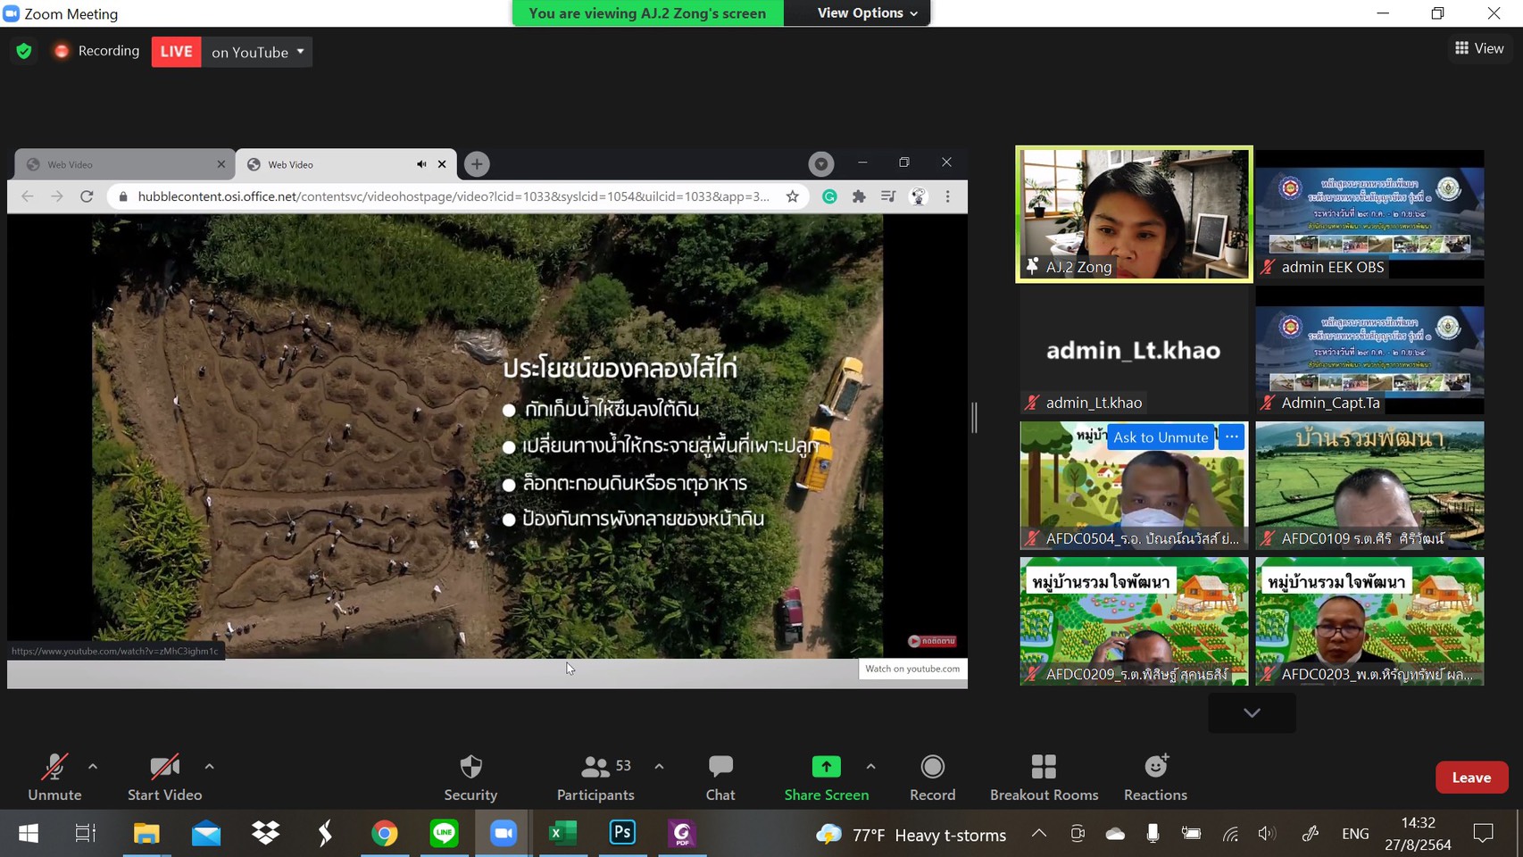The image size is (1523, 857).
Task: Select the AFDC0203 participant tile
Action: [1369, 621]
